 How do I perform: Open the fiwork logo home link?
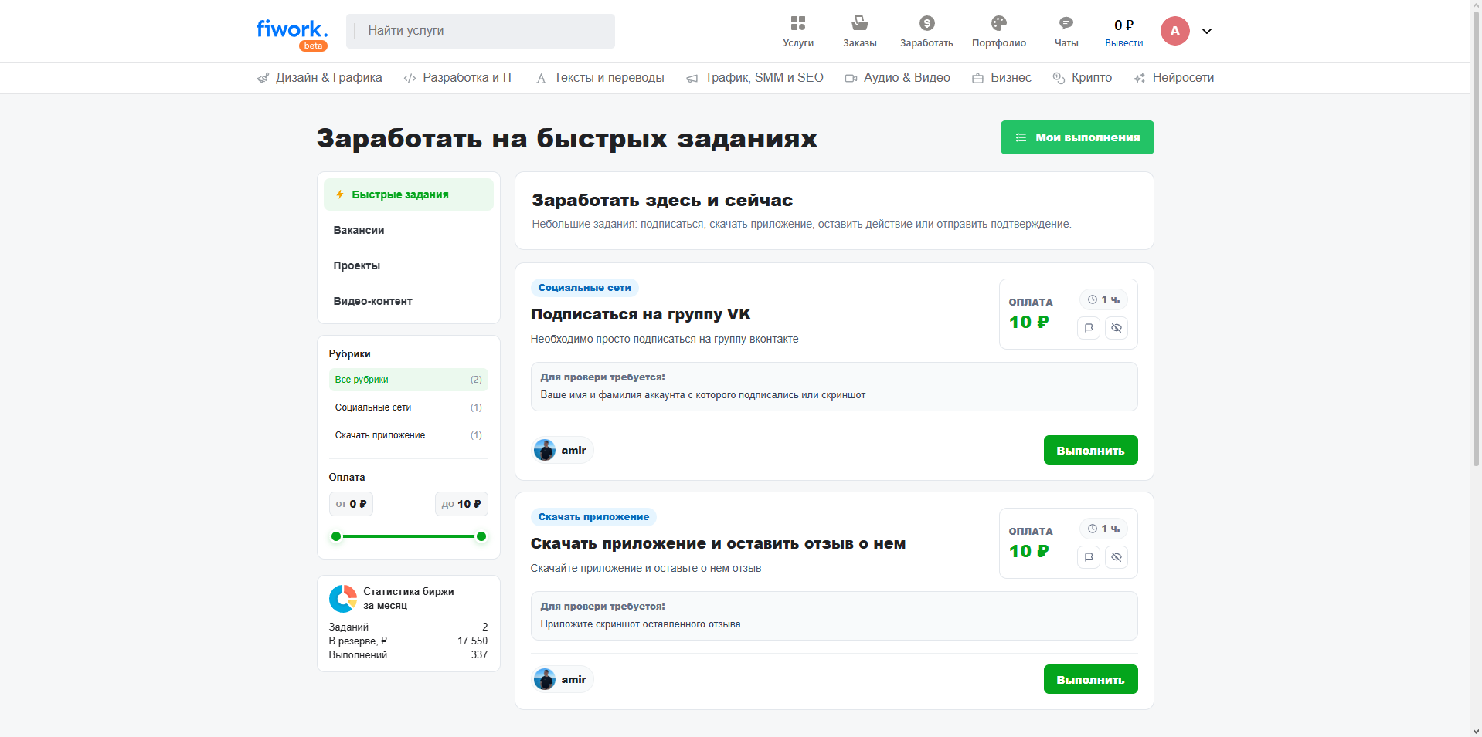292,33
